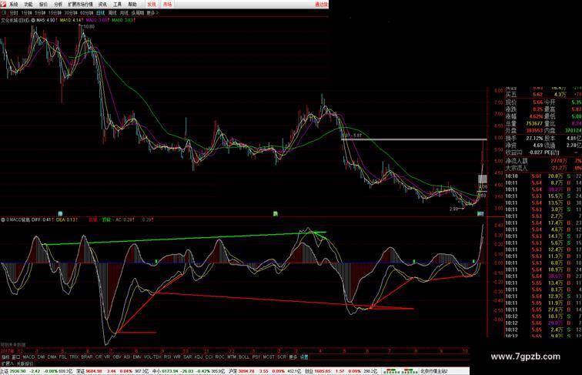Click the 指标 tab in the bottom bar
Viewport: 582px width, 375px height.
5,357
